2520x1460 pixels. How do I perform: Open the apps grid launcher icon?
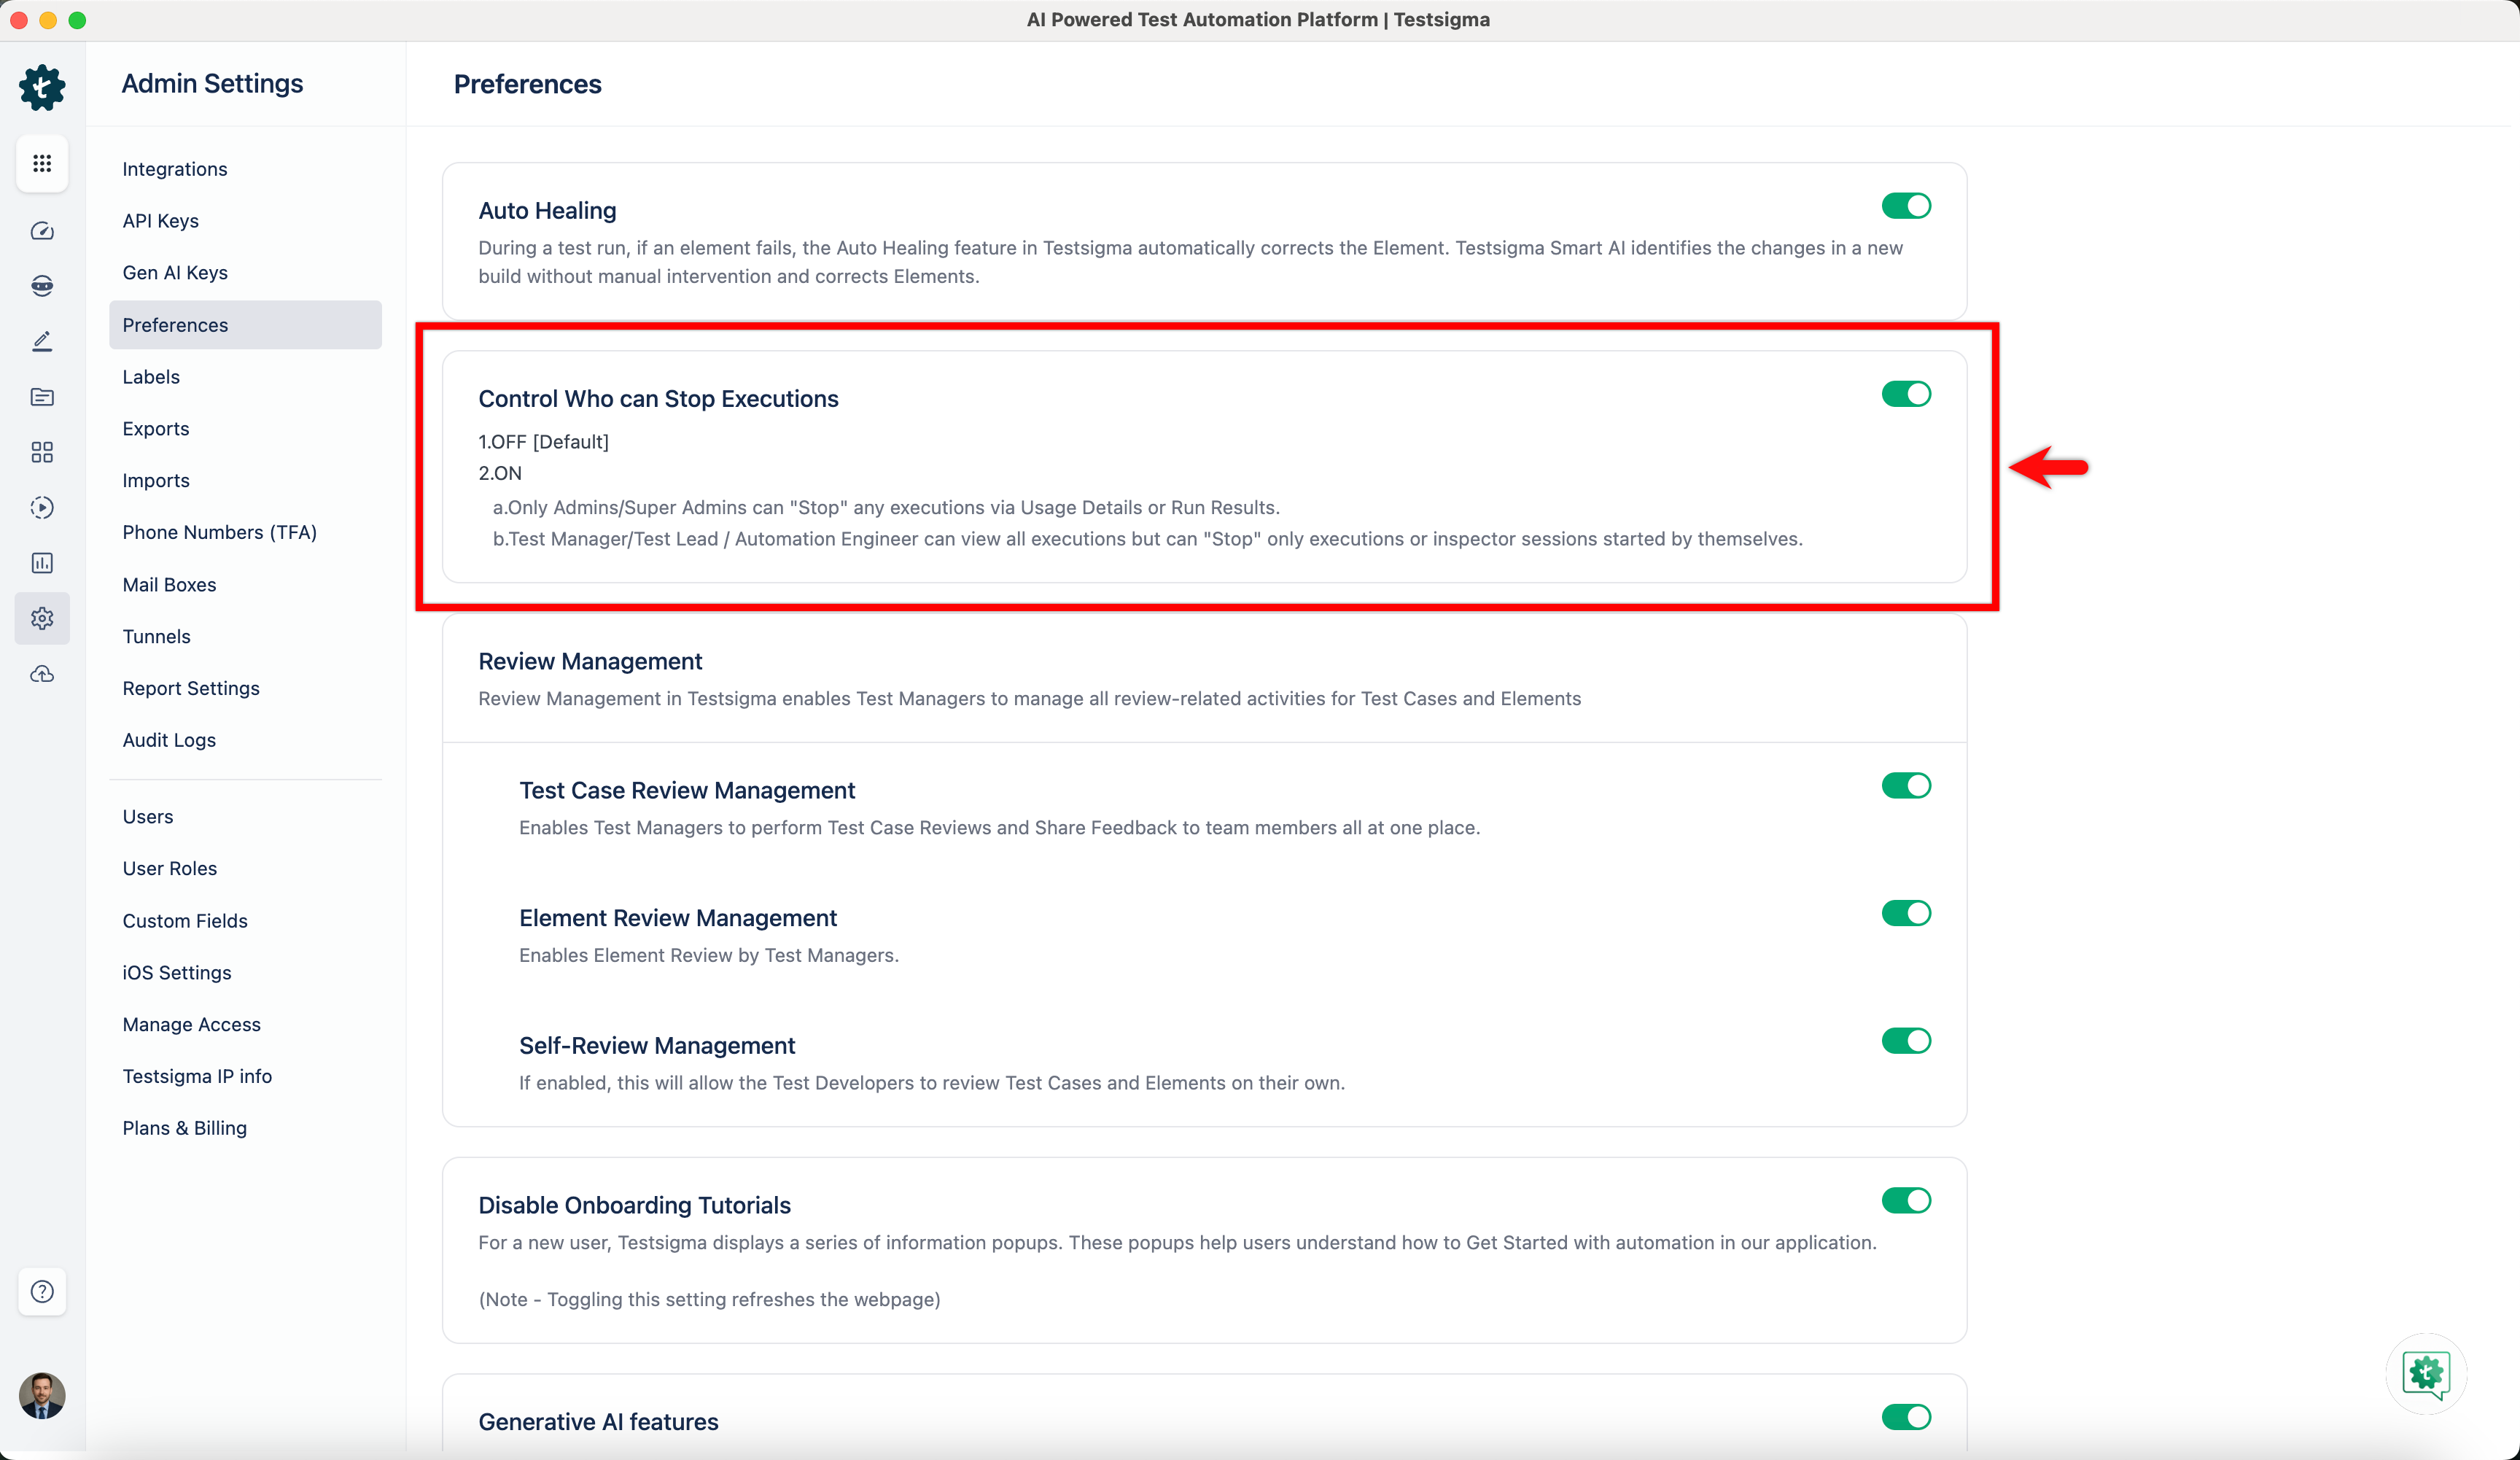42,163
